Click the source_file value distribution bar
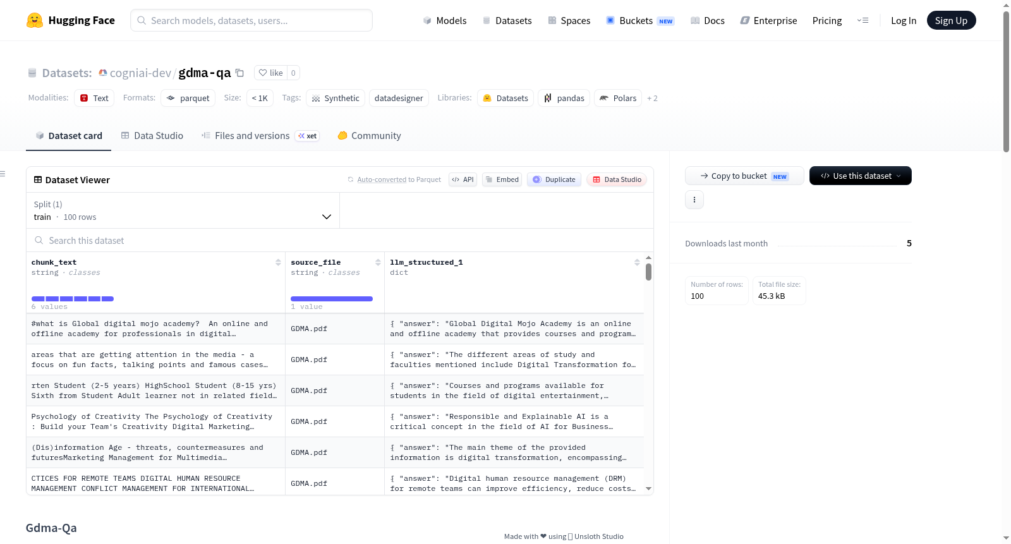Screen dimensions: 1011x544 pyautogui.click(x=332, y=298)
